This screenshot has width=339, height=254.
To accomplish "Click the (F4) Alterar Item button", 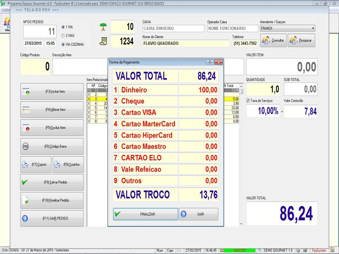I will coord(52,110).
